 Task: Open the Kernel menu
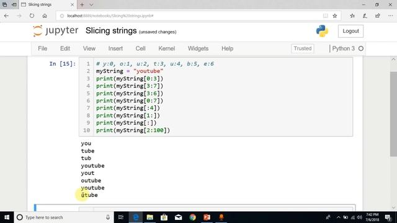pyautogui.click(x=167, y=48)
